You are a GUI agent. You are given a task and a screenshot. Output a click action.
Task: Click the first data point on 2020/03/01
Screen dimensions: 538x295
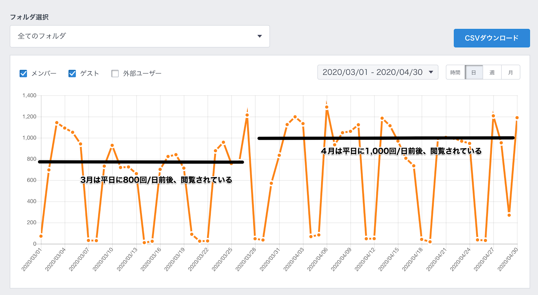click(x=41, y=236)
